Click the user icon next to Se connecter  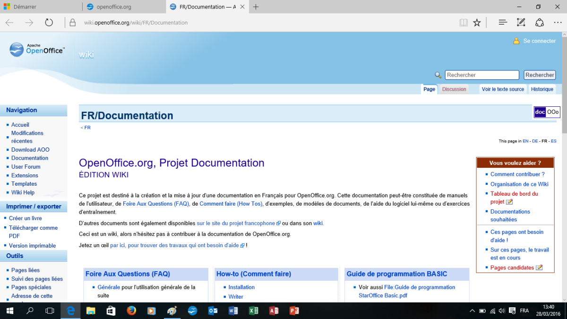(x=516, y=41)
